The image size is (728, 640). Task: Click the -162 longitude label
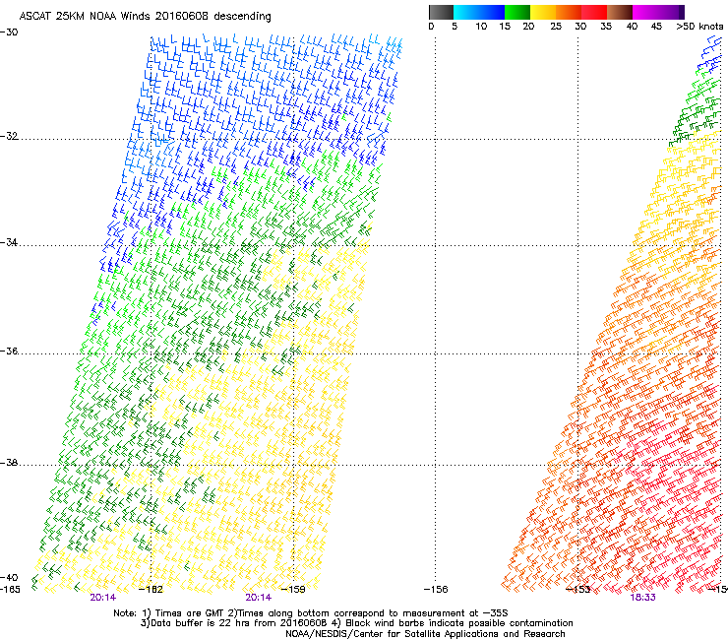[x=152, y=590]
